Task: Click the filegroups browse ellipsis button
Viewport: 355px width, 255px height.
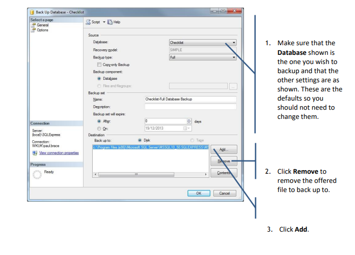Action: coord(233,86)
